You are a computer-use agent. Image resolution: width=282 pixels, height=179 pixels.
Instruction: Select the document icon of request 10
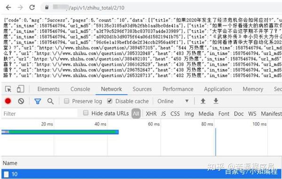(6, 174)
